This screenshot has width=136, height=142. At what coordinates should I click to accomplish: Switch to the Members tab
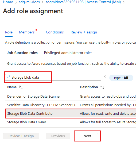(x=27, y=32)
